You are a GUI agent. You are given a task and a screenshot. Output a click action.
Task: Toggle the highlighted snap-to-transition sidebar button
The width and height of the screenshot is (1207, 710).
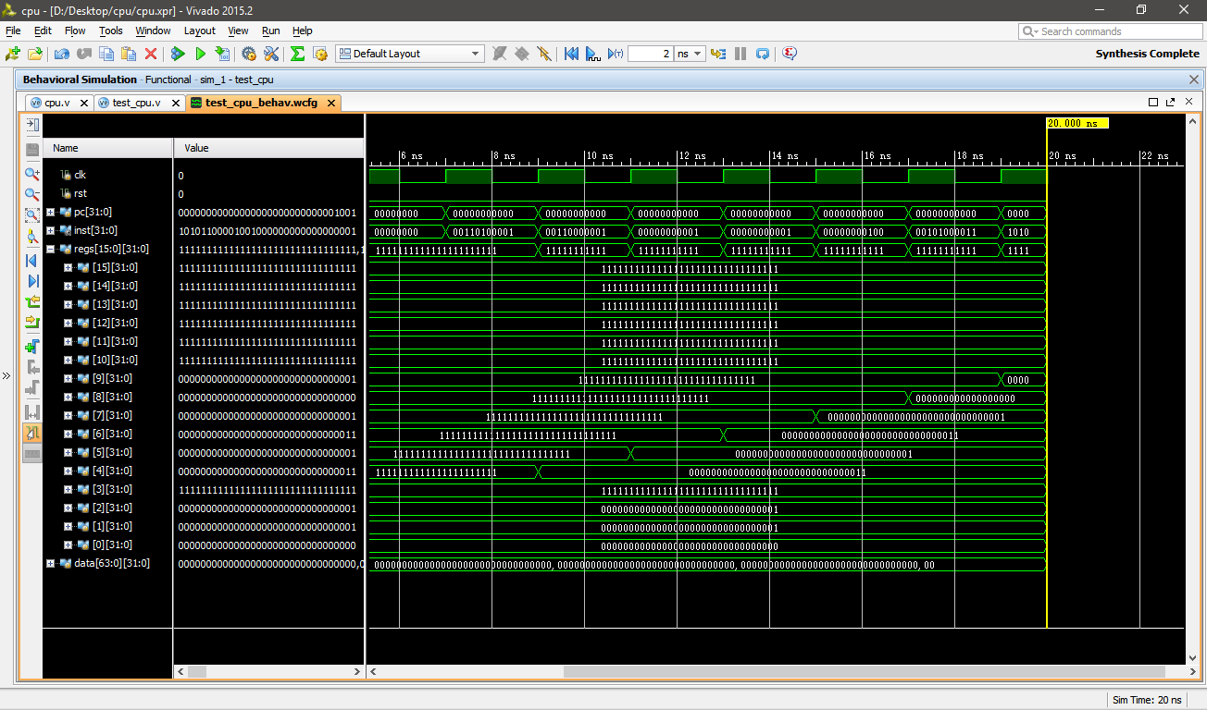coord(32,432)
